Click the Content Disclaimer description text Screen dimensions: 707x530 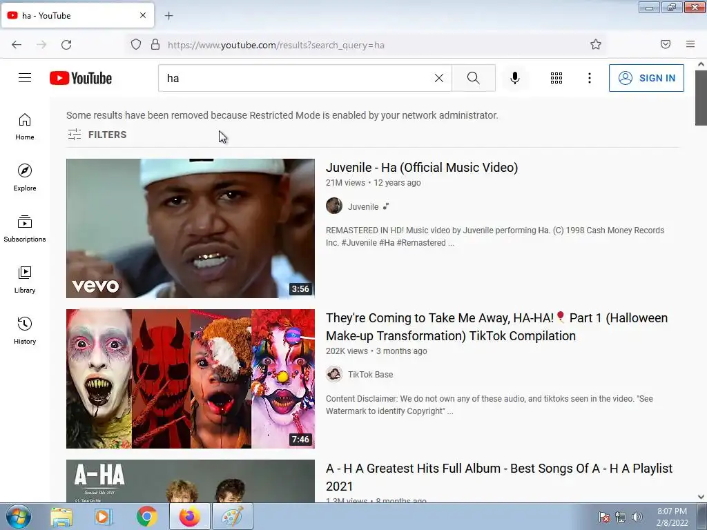point(490,404)
